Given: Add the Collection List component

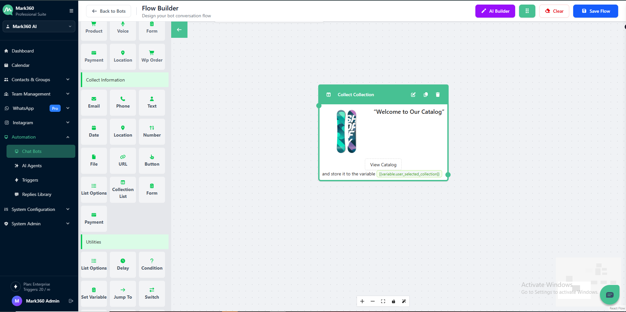Looking at the screenshot, I should pos(123,189).
